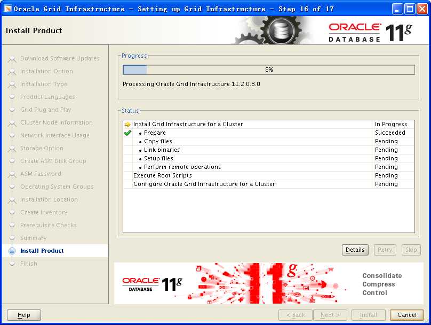Minimize the installer window

(397, 9)
